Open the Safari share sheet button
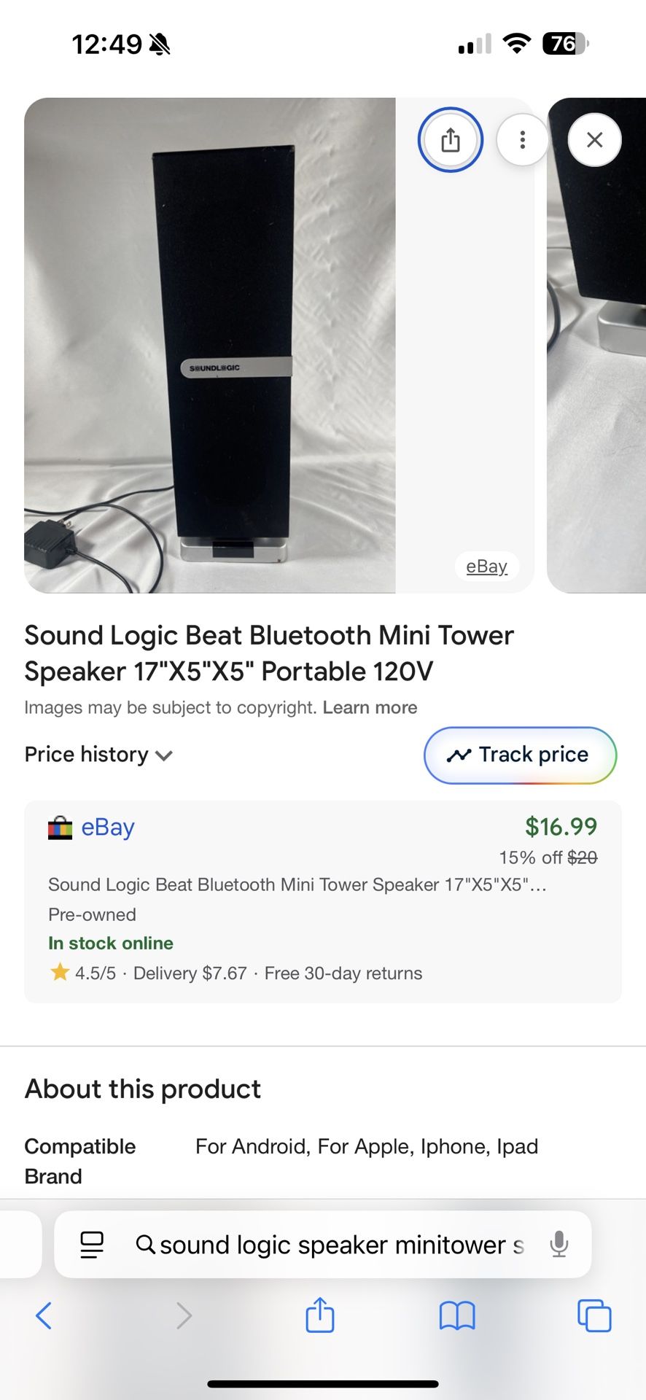The height and width of the screenshot is (1400, 646). point(319,1315)
